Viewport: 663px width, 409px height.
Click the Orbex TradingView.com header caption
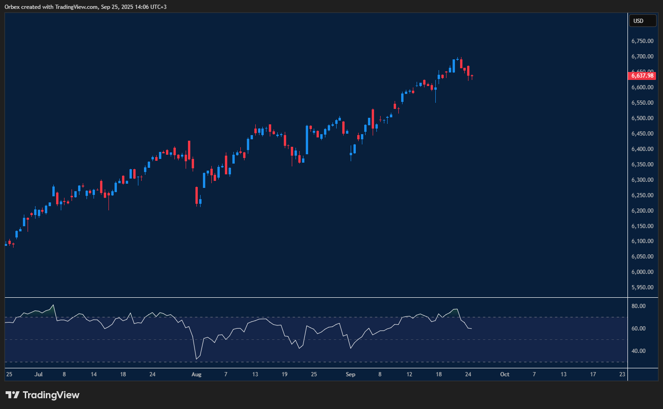tap(86, 7)
